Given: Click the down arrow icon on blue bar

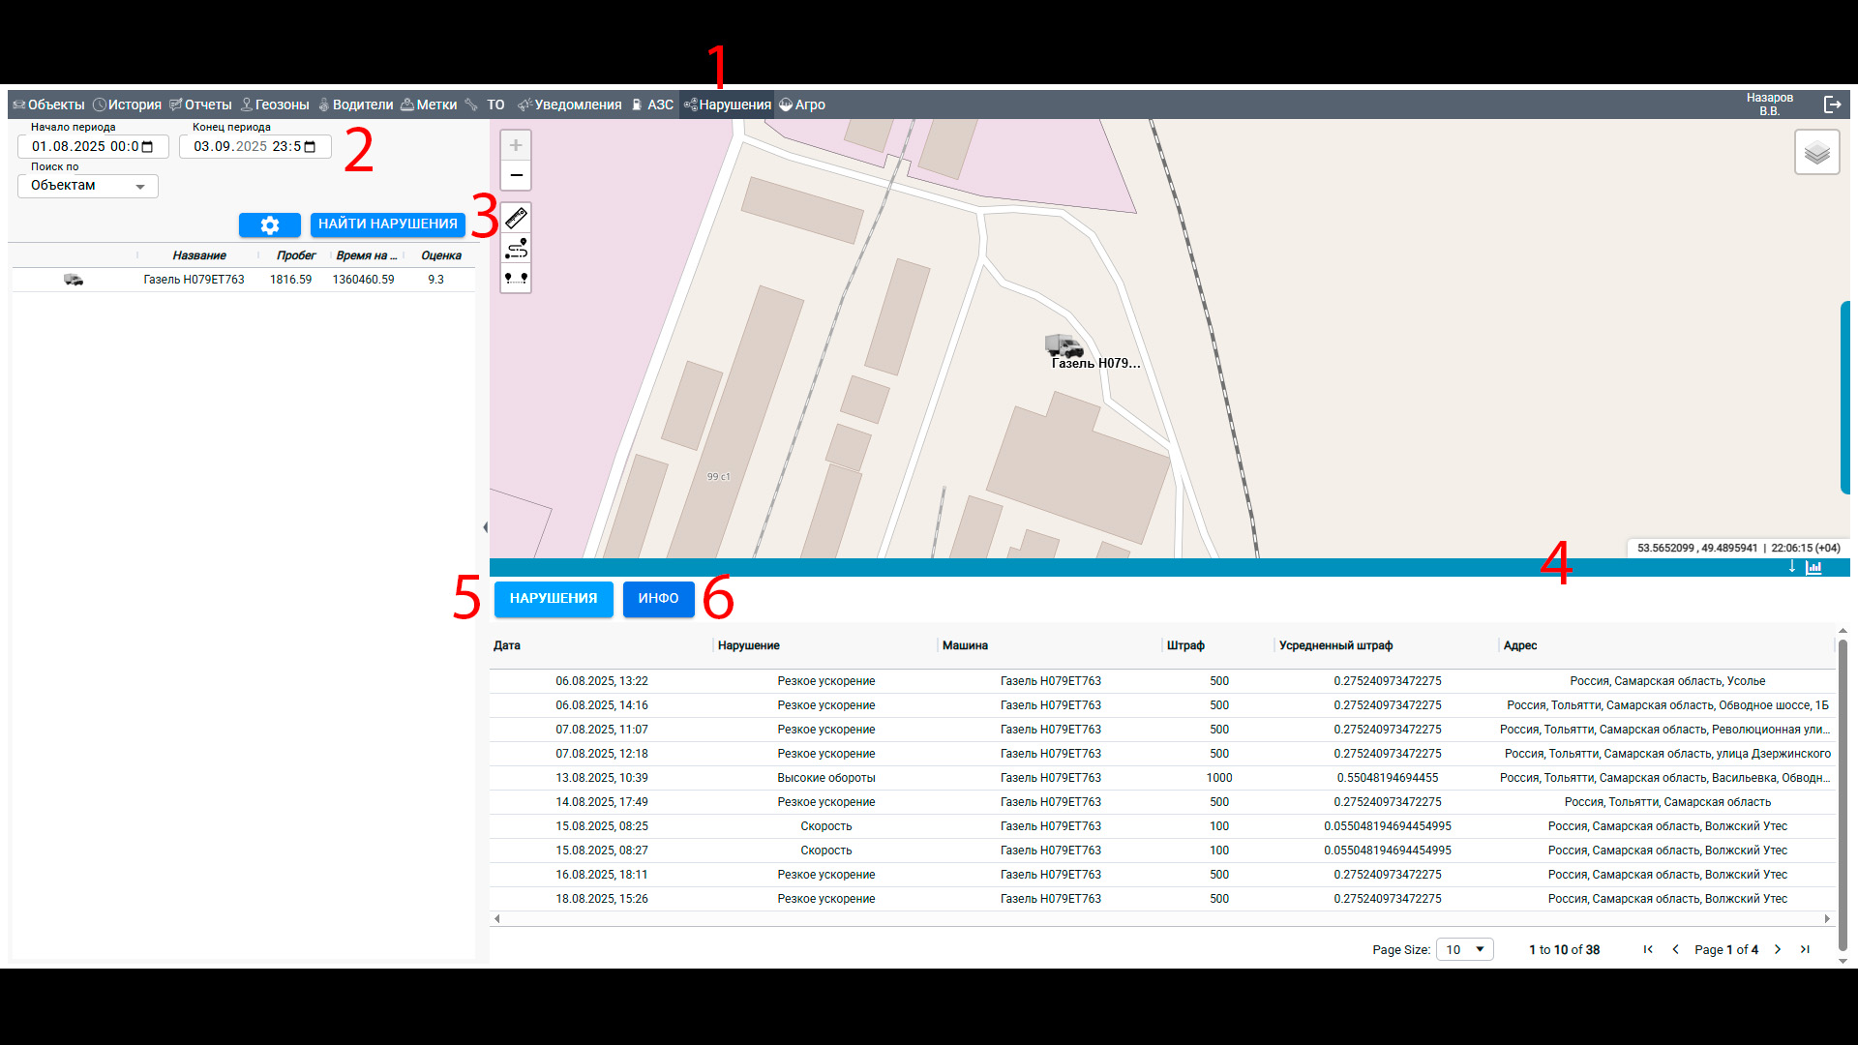Looking at the screenshot, I should coord(1792,567).
